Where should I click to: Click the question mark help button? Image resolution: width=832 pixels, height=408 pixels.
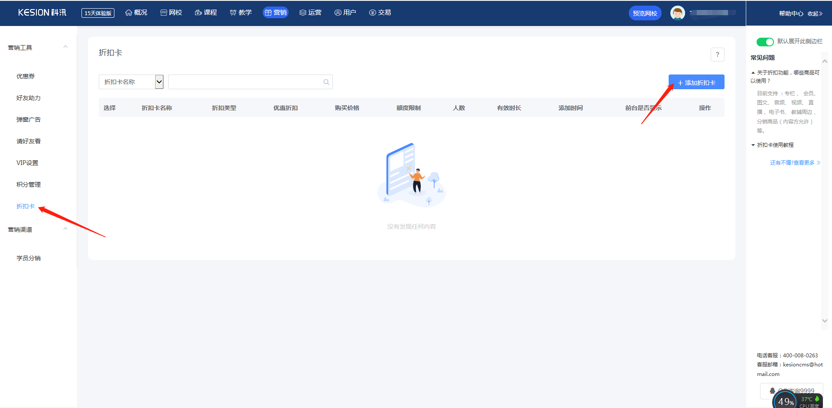coord(718,55)
